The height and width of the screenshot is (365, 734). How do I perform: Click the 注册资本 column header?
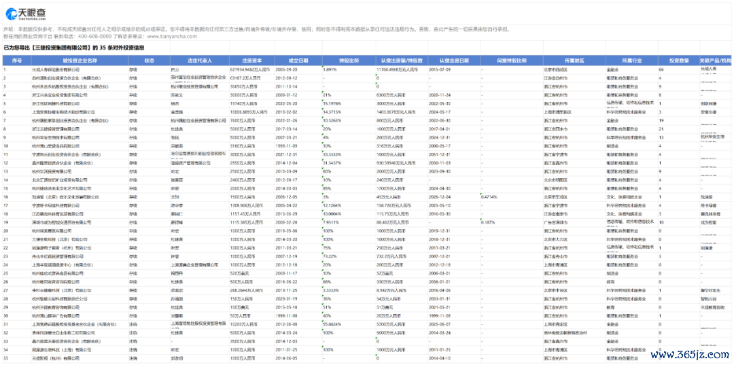click(x=252, y=61)
